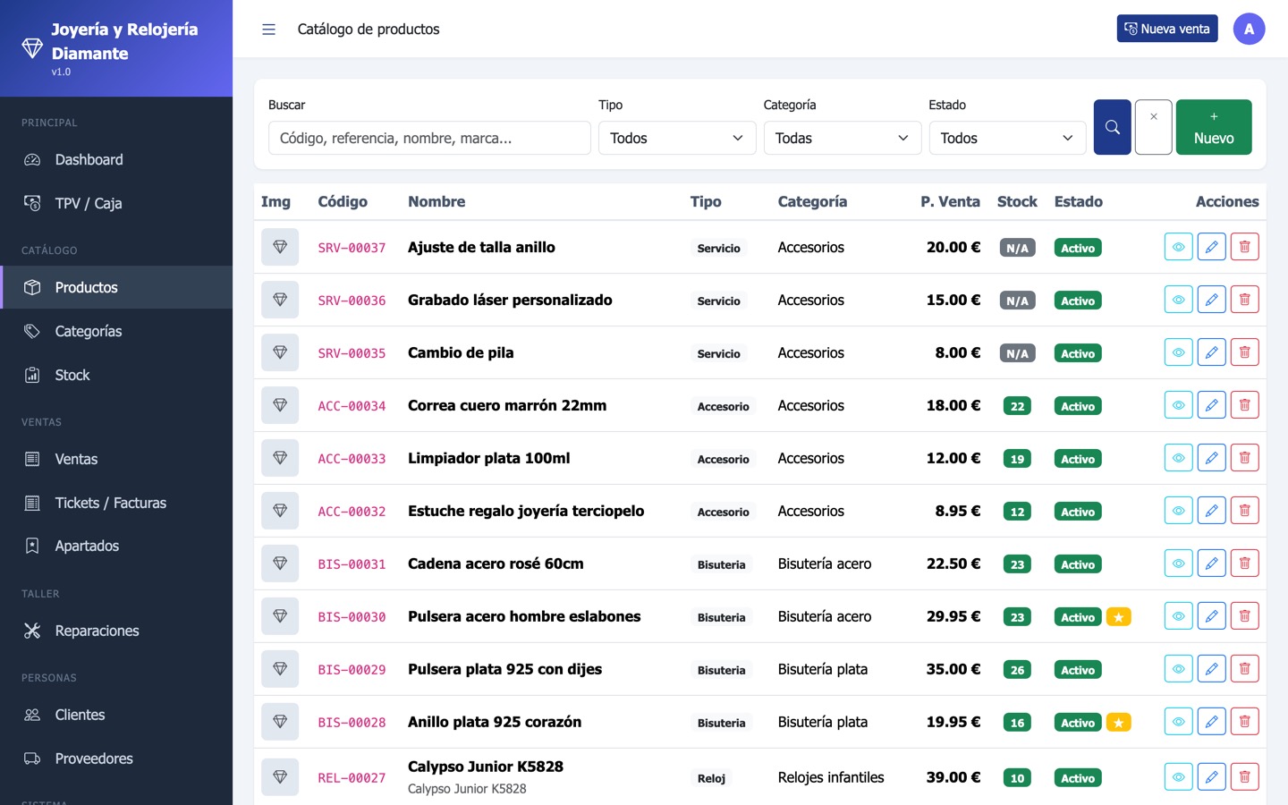Navigate to Ventas
Image resolution: width=1288 pixels, height=805 pixels.
click(116, 459)
